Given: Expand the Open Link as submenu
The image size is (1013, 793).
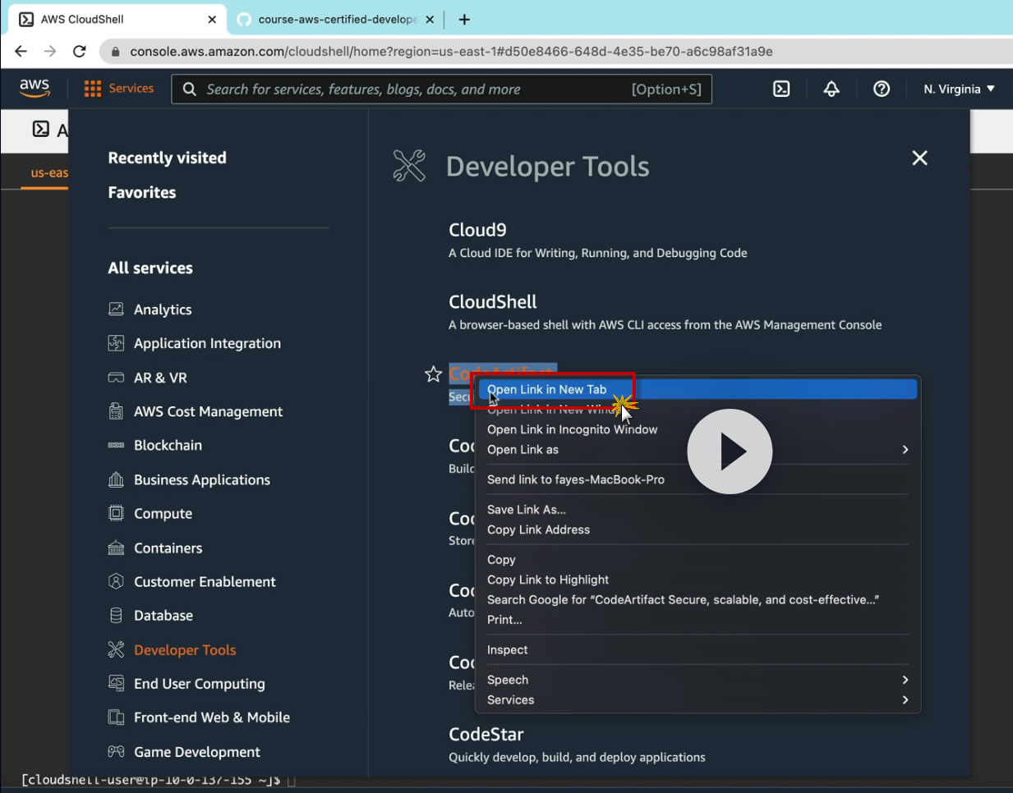Looking at the screenshot, I should point(905,450).
